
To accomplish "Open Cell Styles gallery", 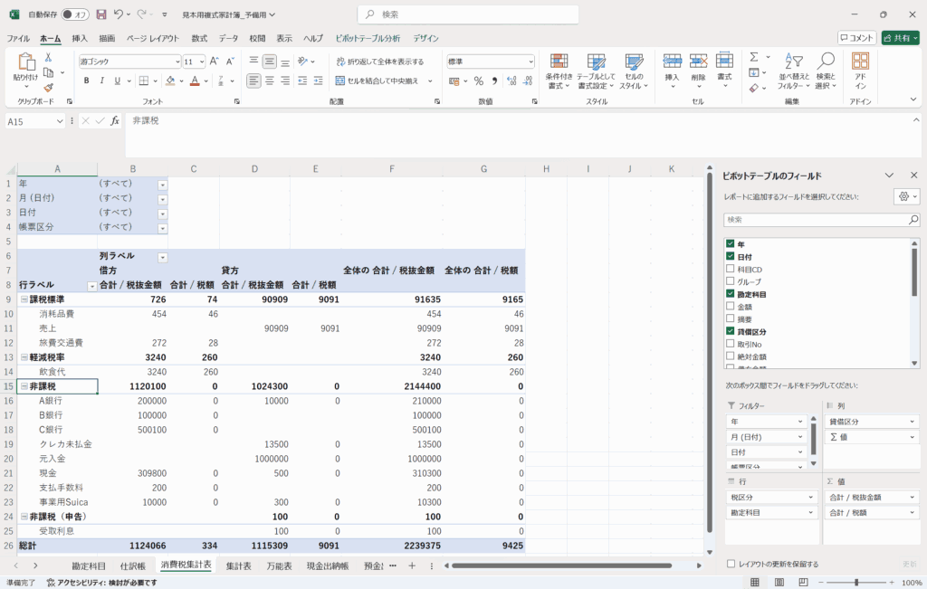I will 634,71.
